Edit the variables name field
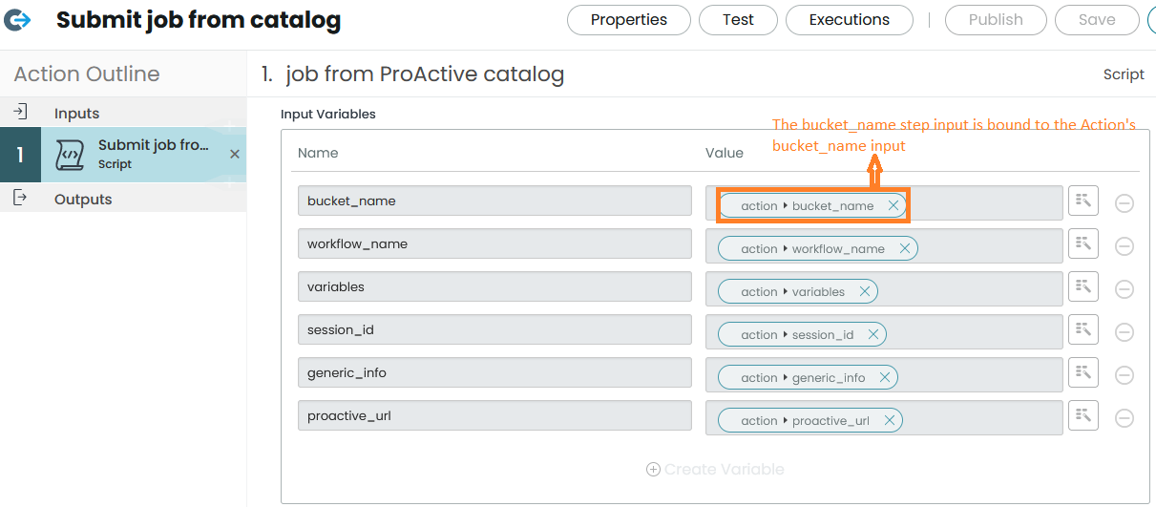1156x507 pixels. [494, 286]
